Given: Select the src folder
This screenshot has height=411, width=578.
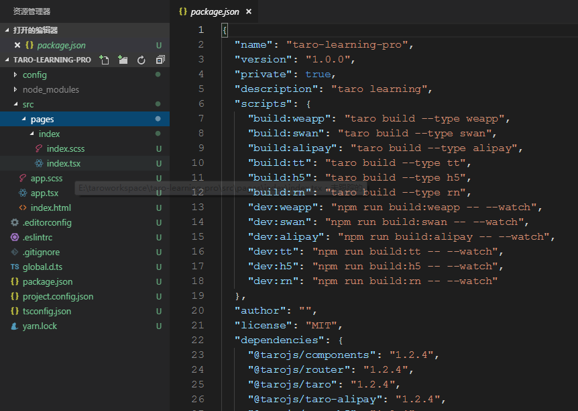Looking at the screenshot, I should point(84,104).
